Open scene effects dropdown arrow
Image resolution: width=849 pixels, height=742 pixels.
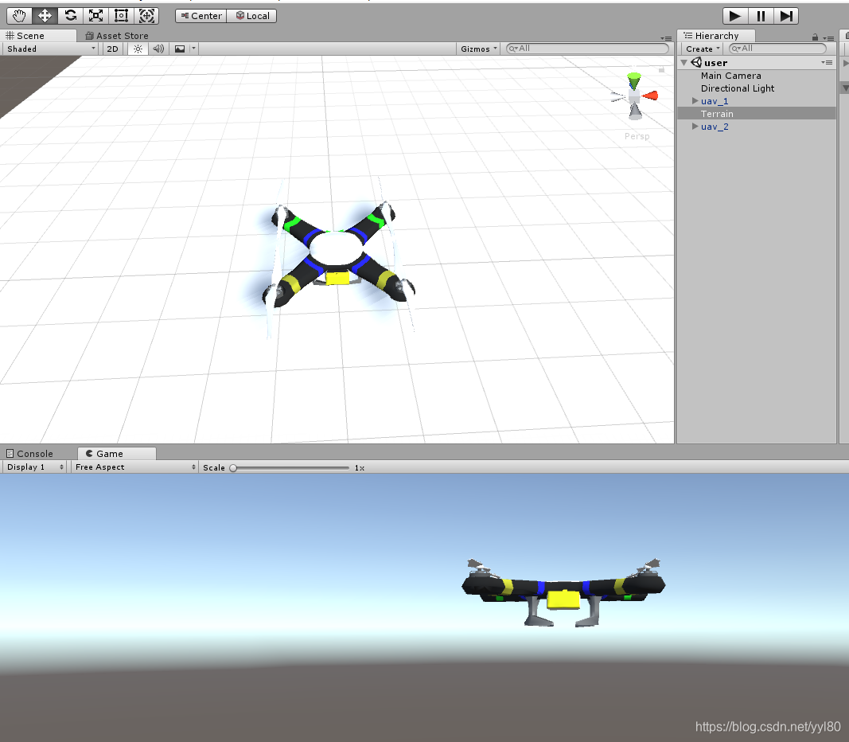point(194,49)
